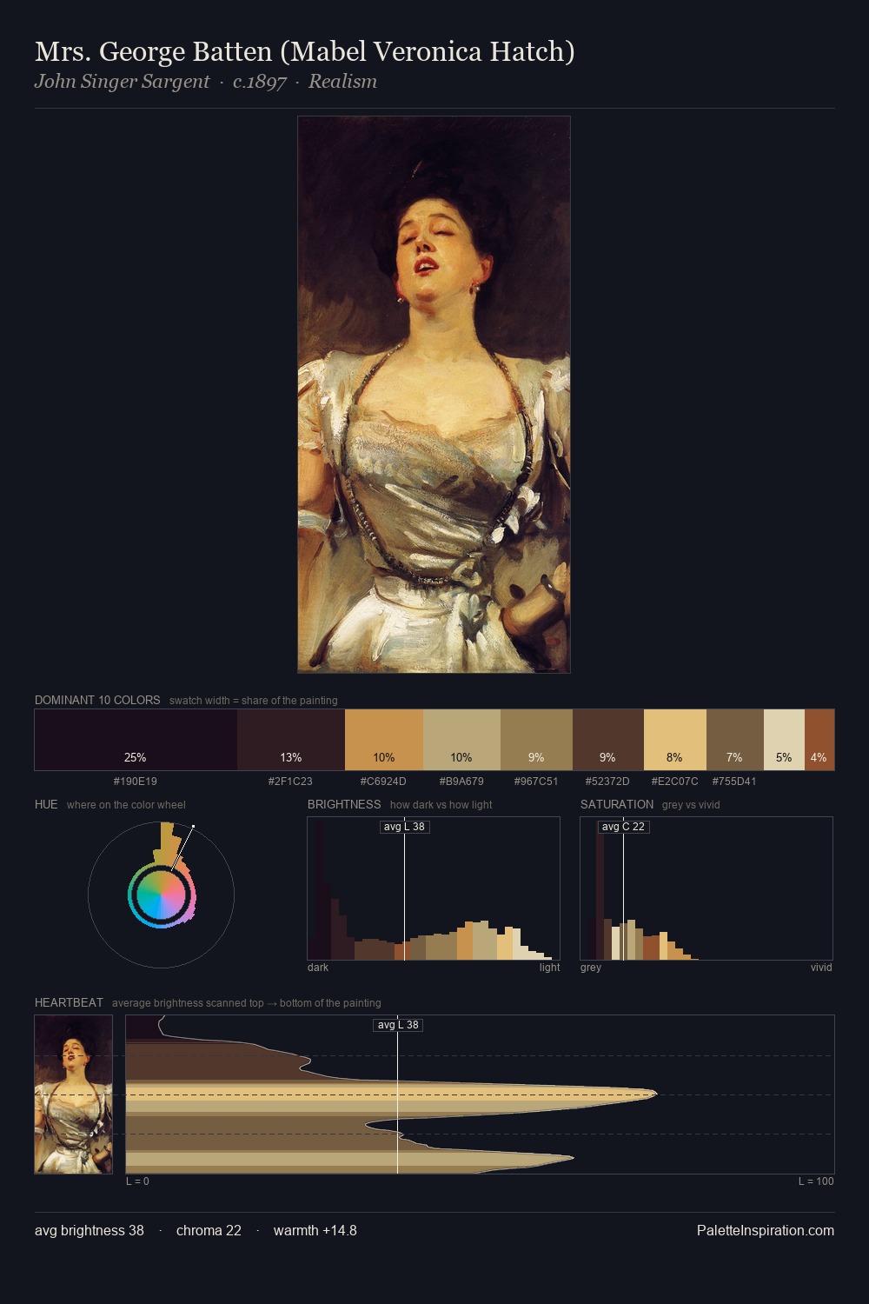Click the 'chroma 22' footer stat
The image size is (869, 1304).
(x=209, y=1230)
